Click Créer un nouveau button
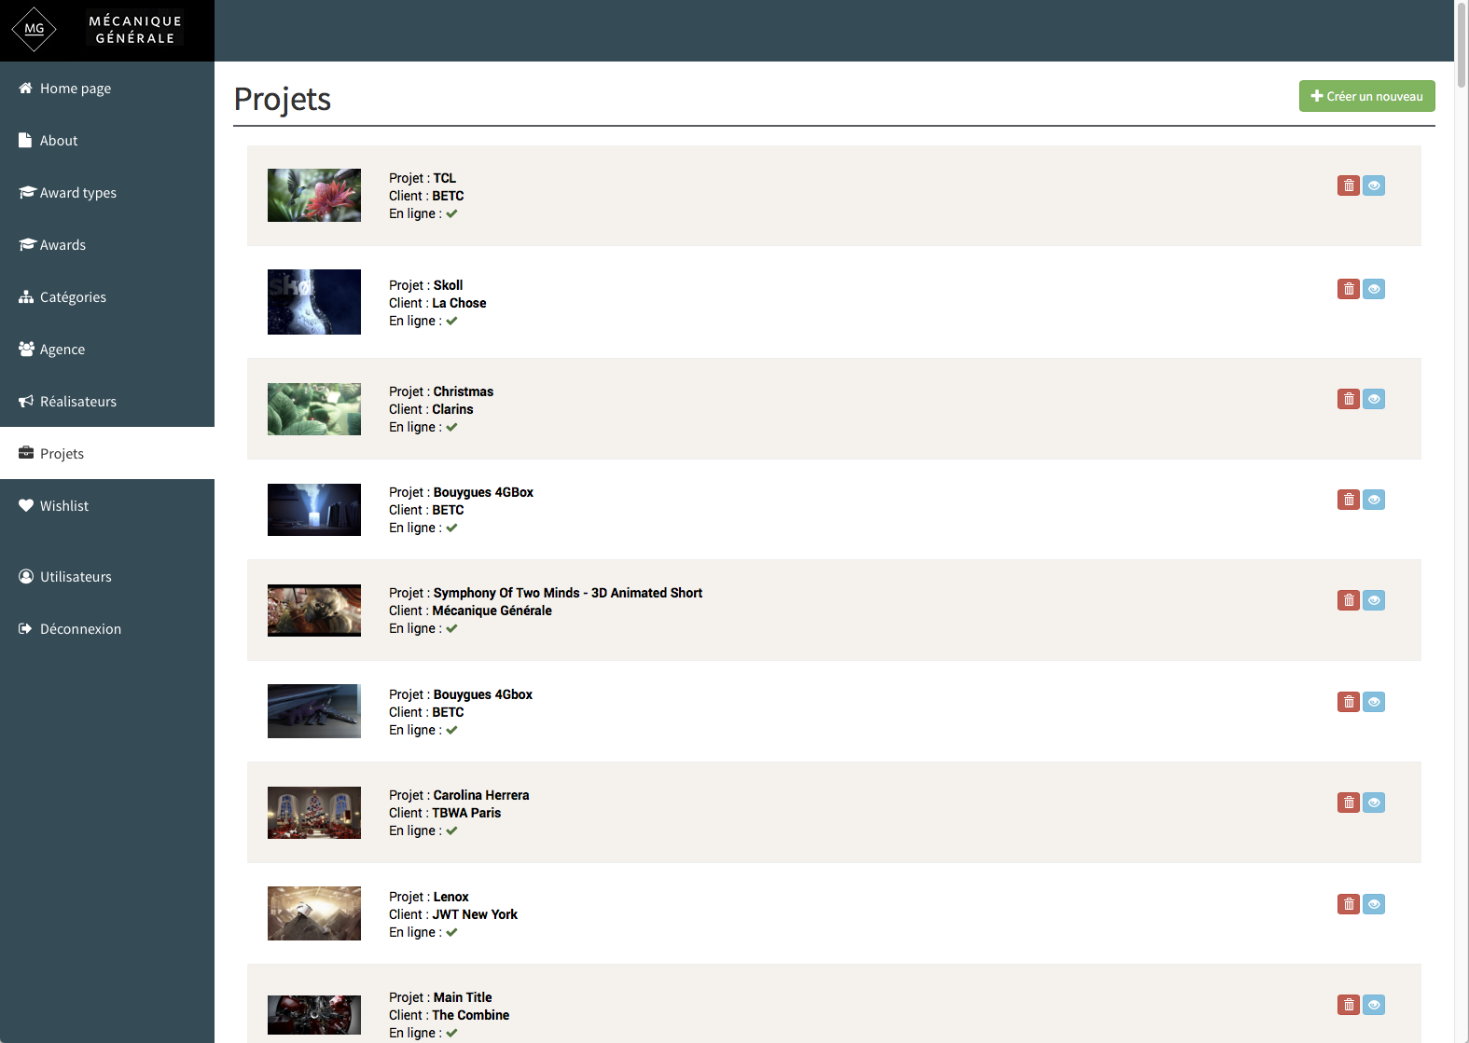 click(x=1366, y=96)
